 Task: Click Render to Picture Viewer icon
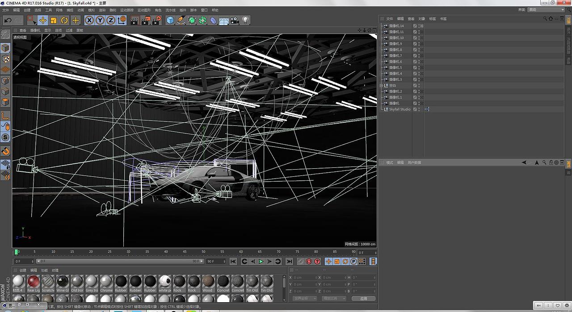click(x=146, y=20)
